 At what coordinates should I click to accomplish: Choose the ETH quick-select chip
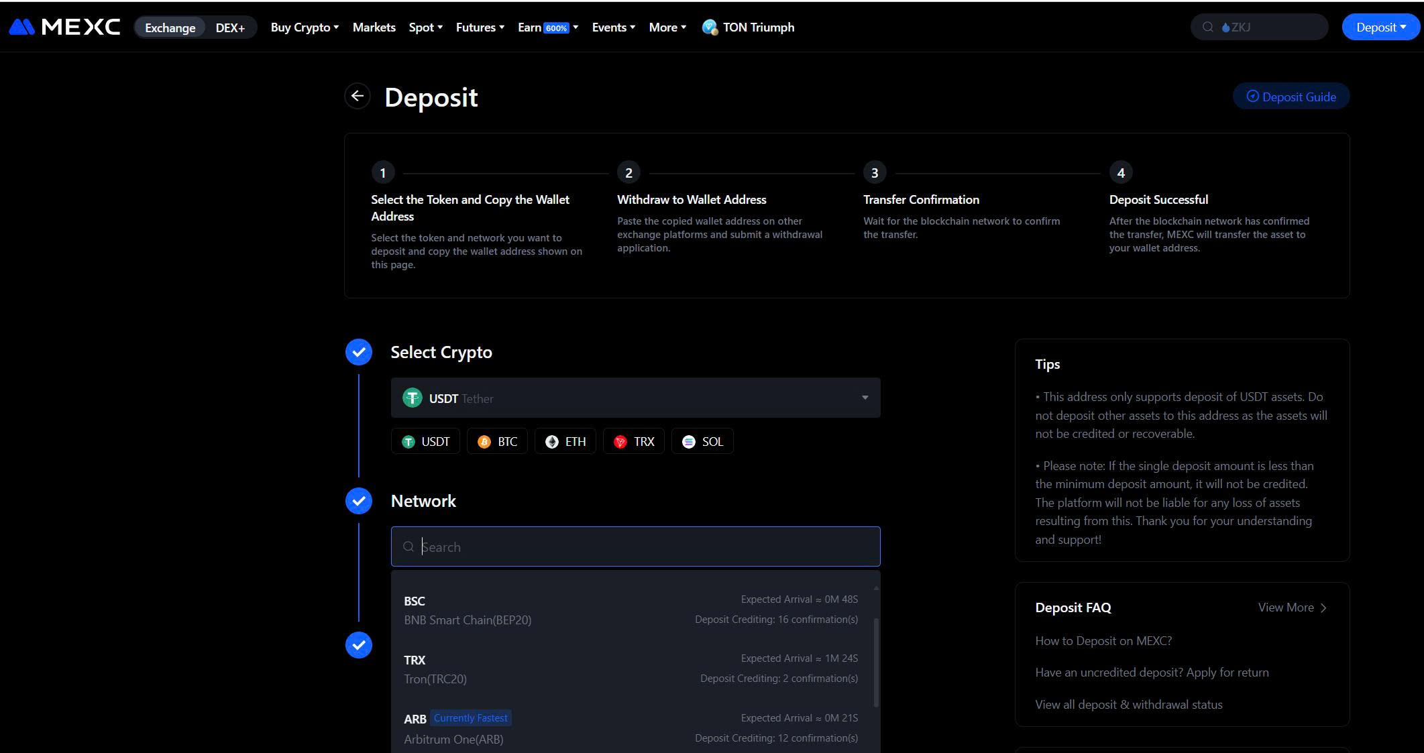click(x=565, y=441)
